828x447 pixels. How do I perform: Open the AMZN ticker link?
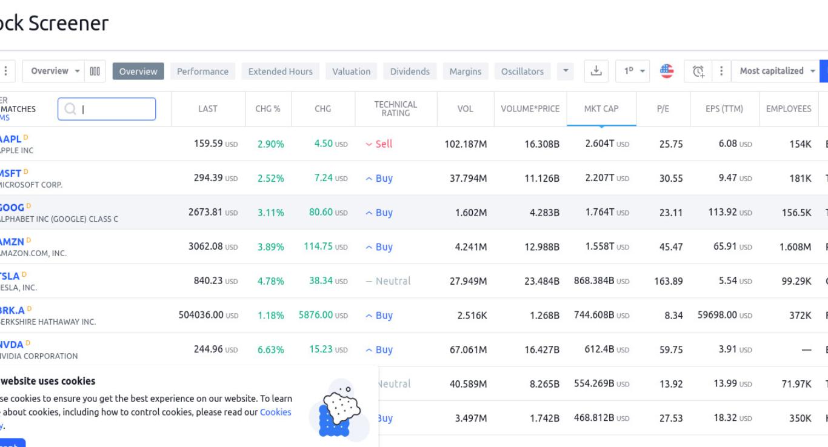point(12,242)
